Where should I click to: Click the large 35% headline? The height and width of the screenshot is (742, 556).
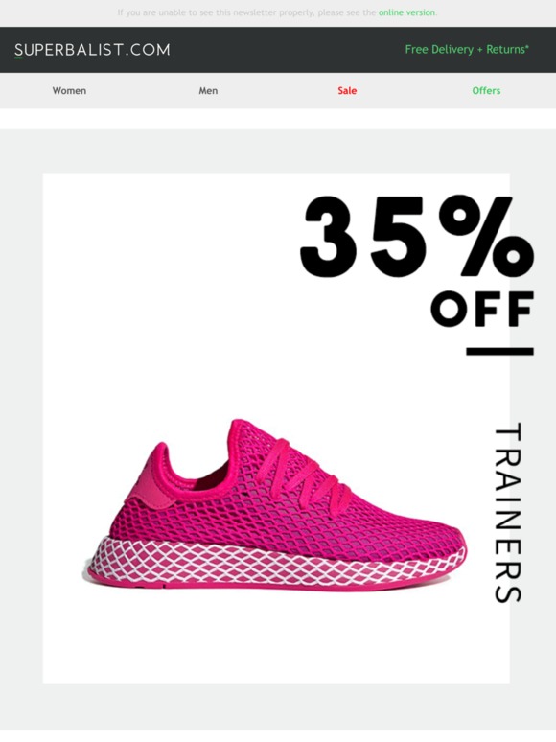click(x=417, y=236)
